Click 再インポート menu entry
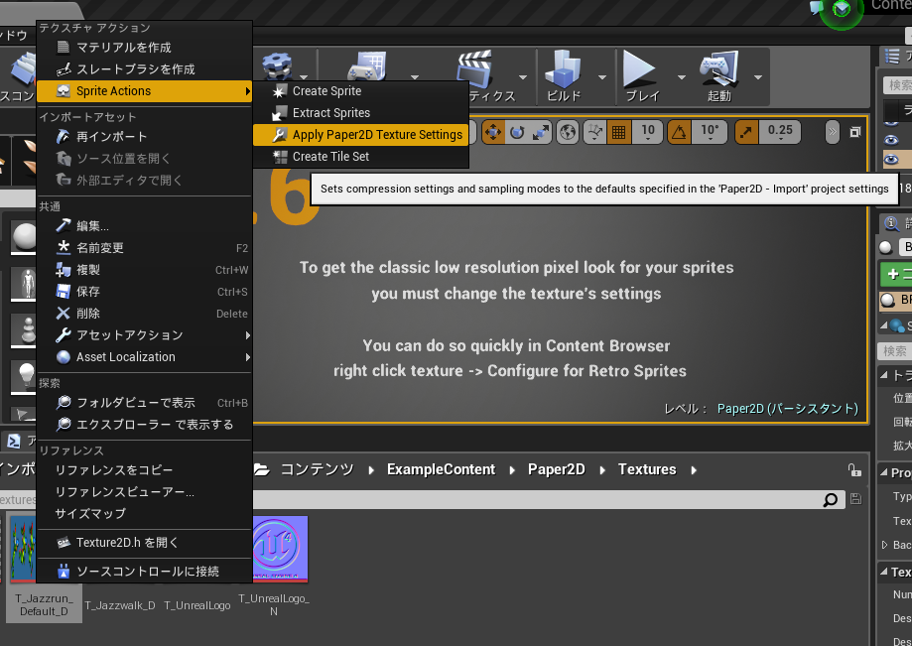Screen dimensions: 912x646 coord(144,137)
